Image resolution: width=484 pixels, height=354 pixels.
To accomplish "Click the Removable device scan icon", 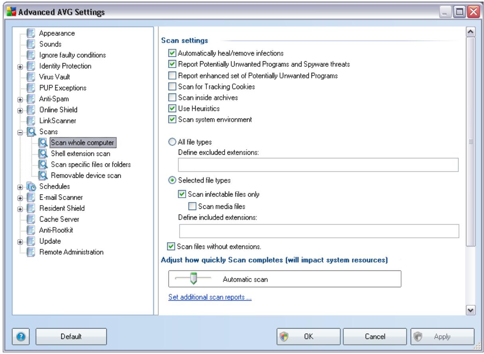I will point(43,175).
